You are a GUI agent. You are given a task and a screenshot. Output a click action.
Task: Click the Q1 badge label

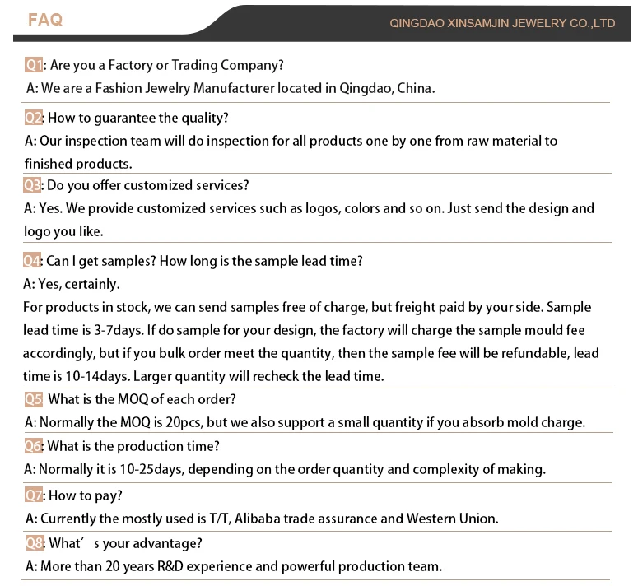tap(34, 65)
